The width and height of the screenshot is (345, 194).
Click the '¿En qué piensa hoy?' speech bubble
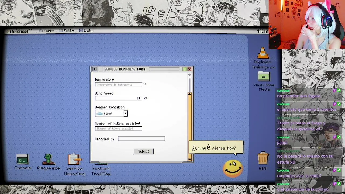tap(216, 148)
